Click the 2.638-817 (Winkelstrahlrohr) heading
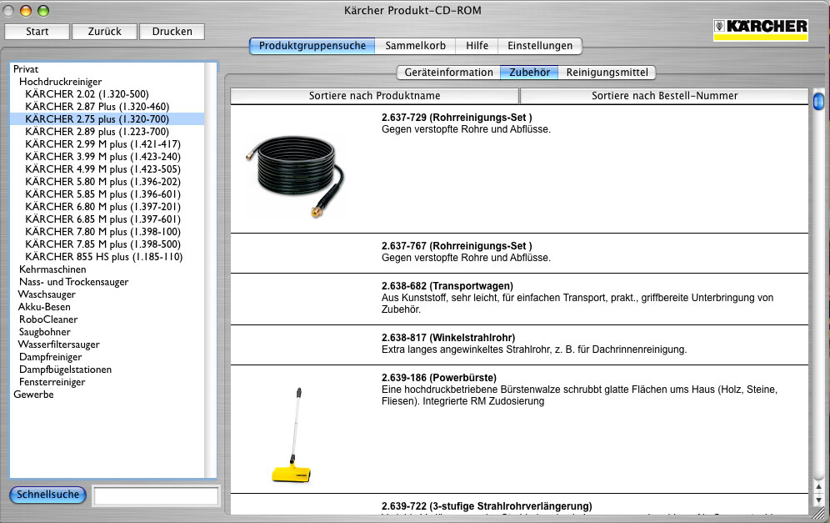 [448, 338]
